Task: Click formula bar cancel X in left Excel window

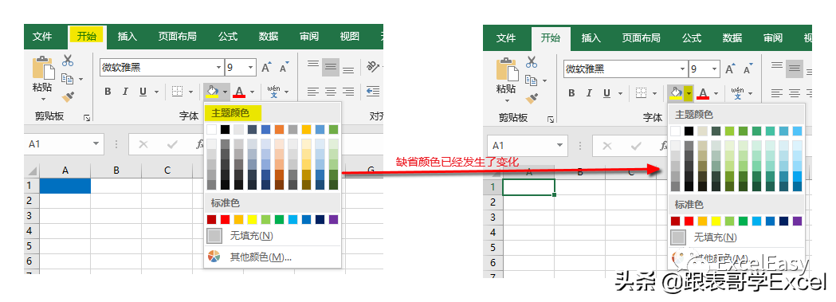Action: (x=143, y=143)
